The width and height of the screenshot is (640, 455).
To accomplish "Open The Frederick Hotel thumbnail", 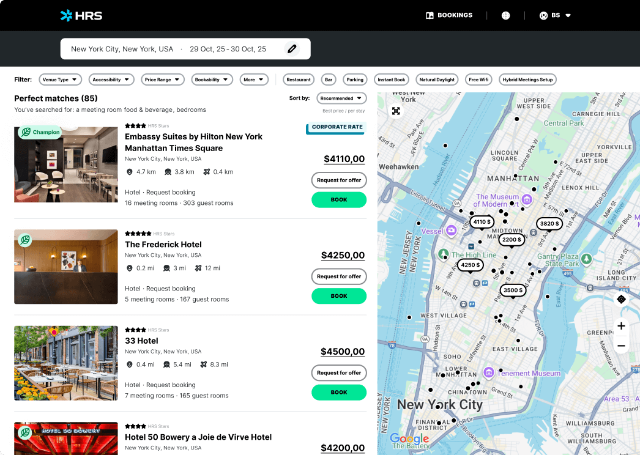I will [65, 267].
